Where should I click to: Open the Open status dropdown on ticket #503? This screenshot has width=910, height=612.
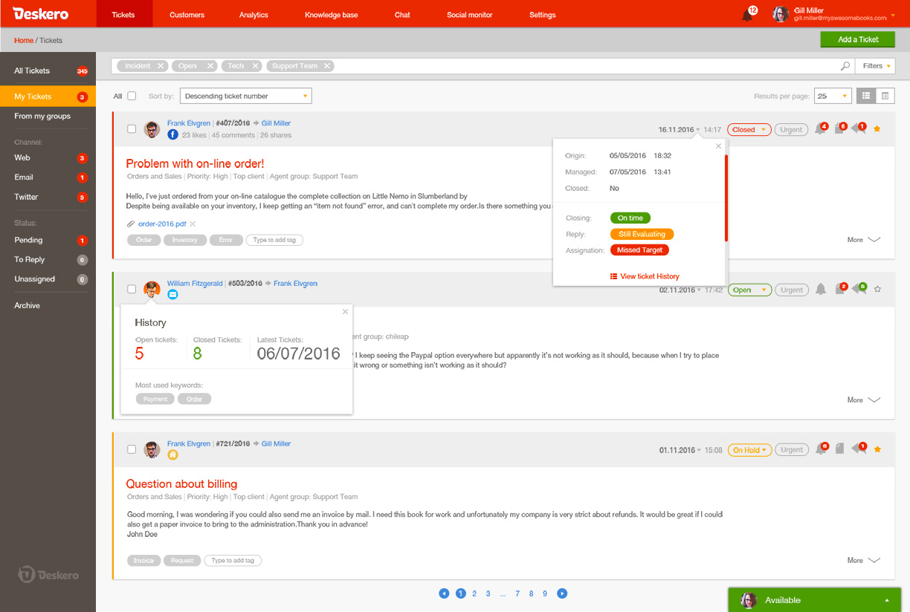749,290
